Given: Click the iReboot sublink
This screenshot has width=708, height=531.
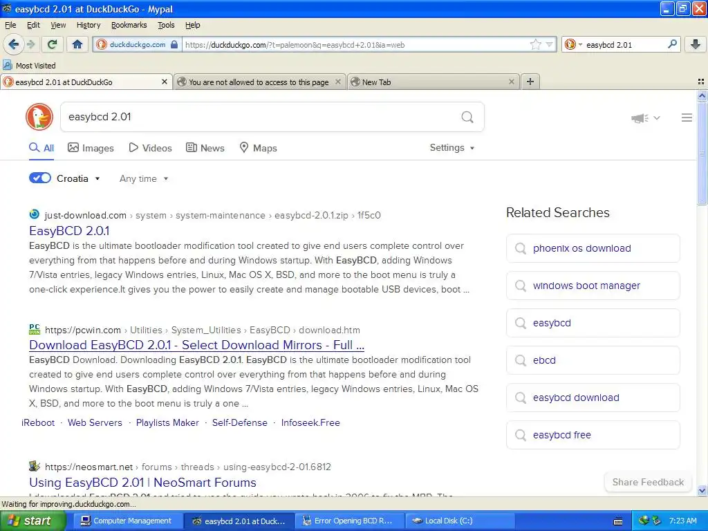Looking at the screenshot, I should pos(38,422).
